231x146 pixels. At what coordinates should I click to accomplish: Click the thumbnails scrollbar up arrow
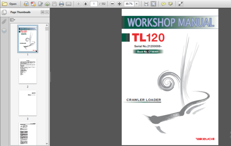47,25
